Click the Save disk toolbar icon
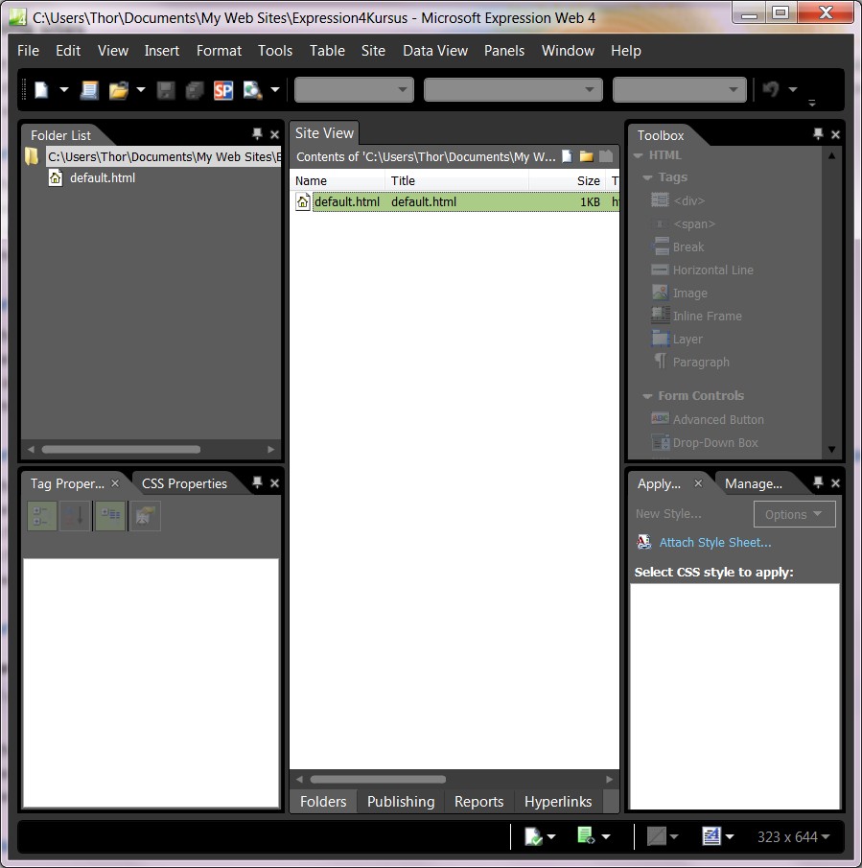The image size is (862, 868). click(x=166, y=90)
